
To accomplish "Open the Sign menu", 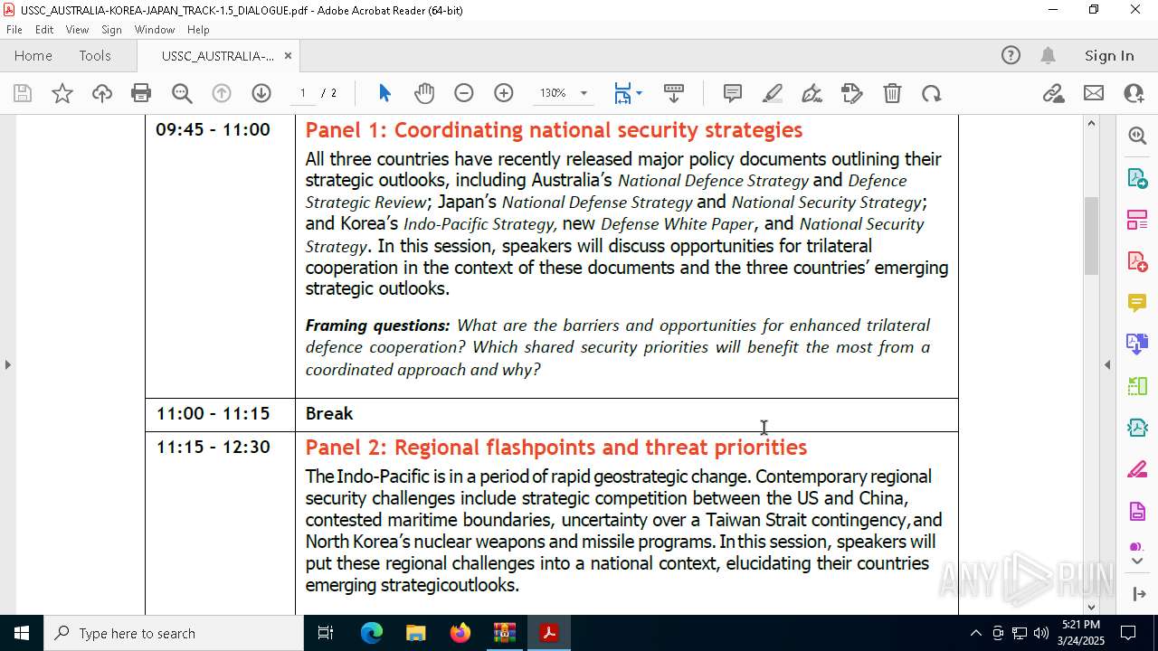I will coord(112,30).
